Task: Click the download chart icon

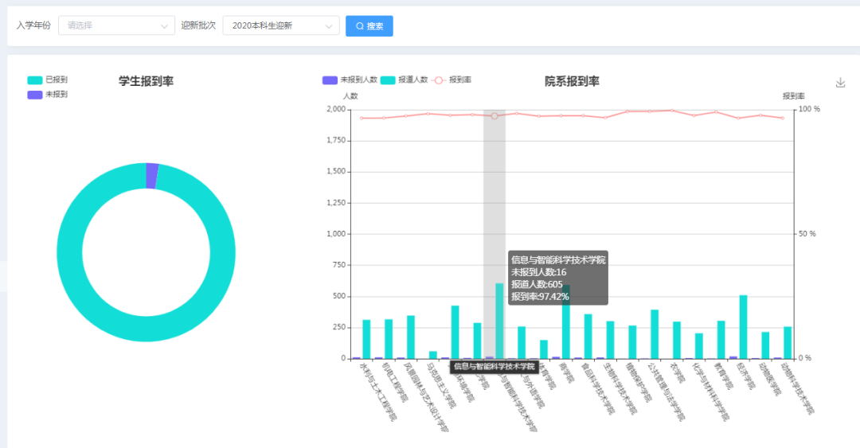Action: (840, 83)
